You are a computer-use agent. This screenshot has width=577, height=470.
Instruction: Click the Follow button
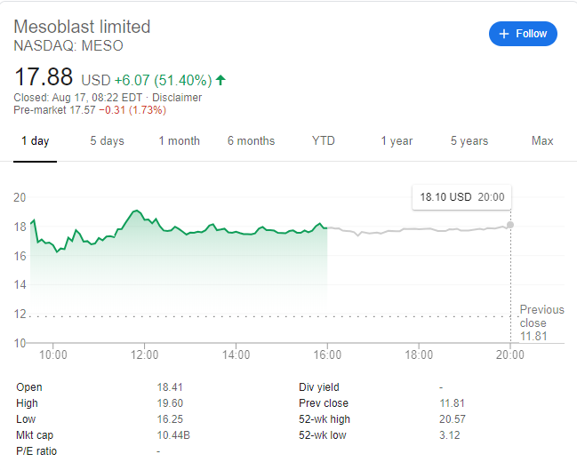pos(523,34)
